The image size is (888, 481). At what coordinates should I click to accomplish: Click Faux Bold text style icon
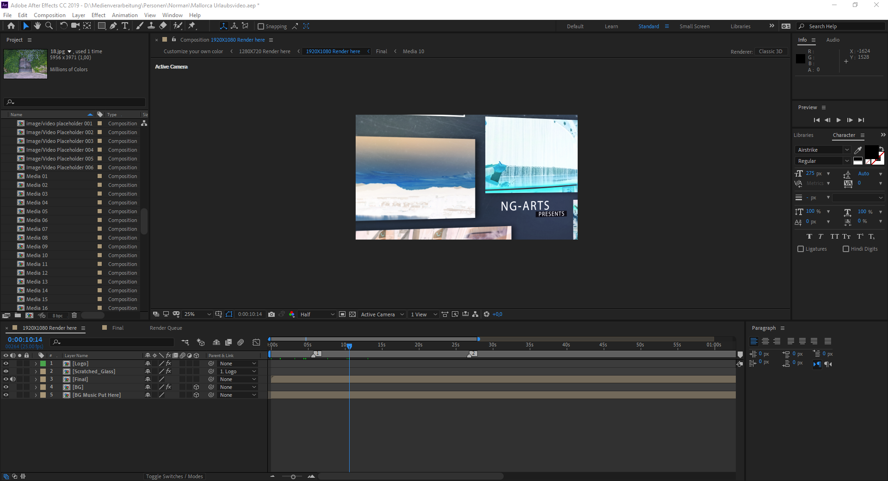[x=809, y=236]
